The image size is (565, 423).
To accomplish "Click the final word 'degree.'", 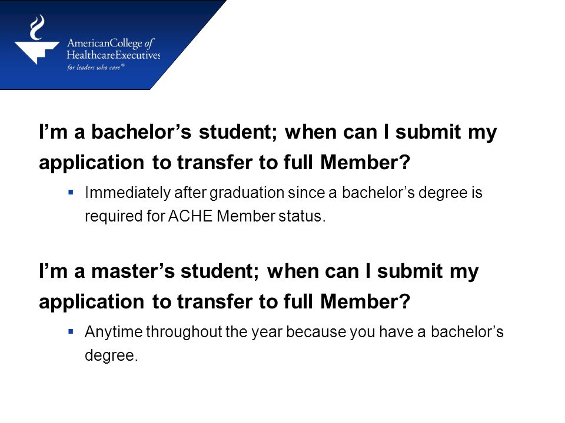I will click(x=111, y=356).
